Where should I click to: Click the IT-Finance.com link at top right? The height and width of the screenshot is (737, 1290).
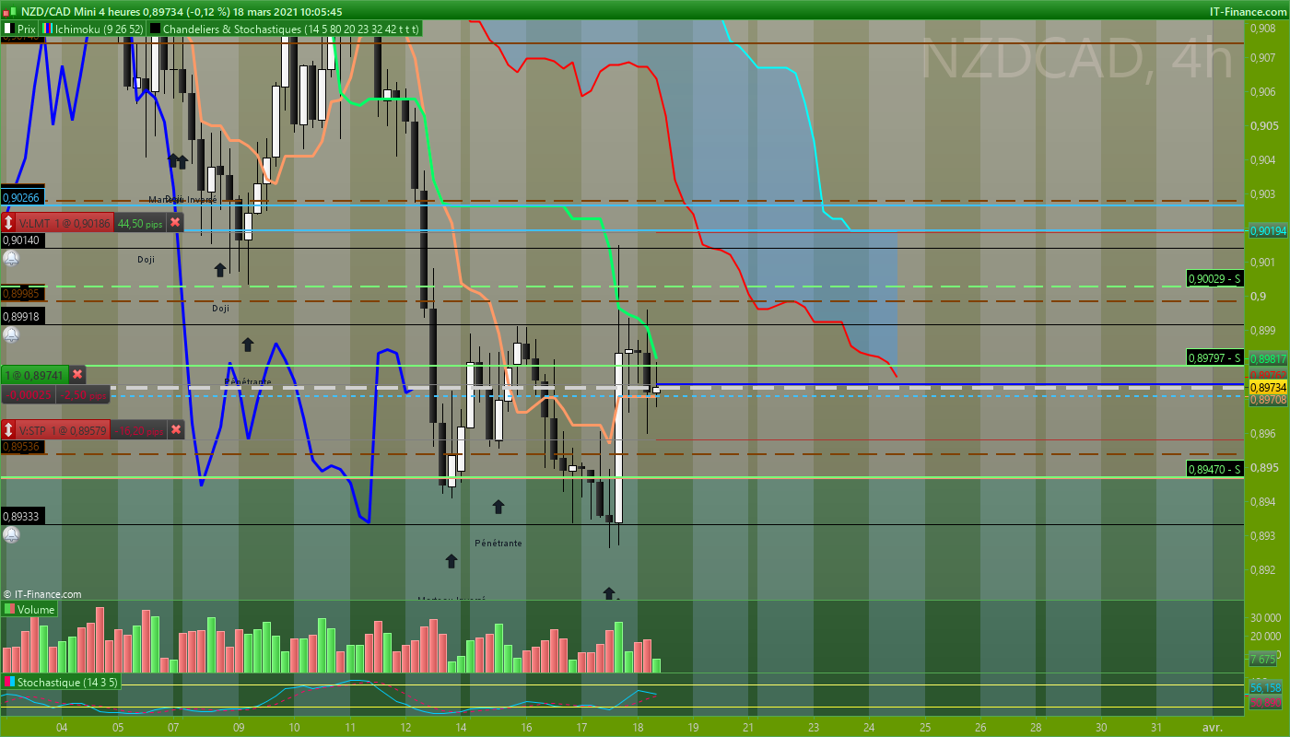[1248, 12]
